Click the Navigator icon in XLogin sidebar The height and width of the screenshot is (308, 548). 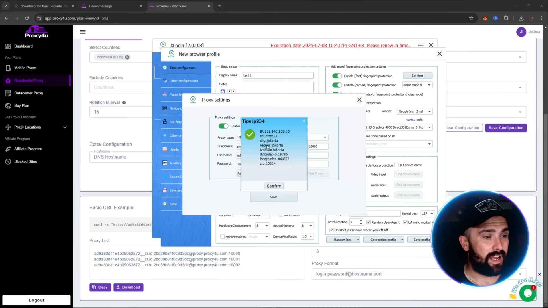tap(165, 108)
